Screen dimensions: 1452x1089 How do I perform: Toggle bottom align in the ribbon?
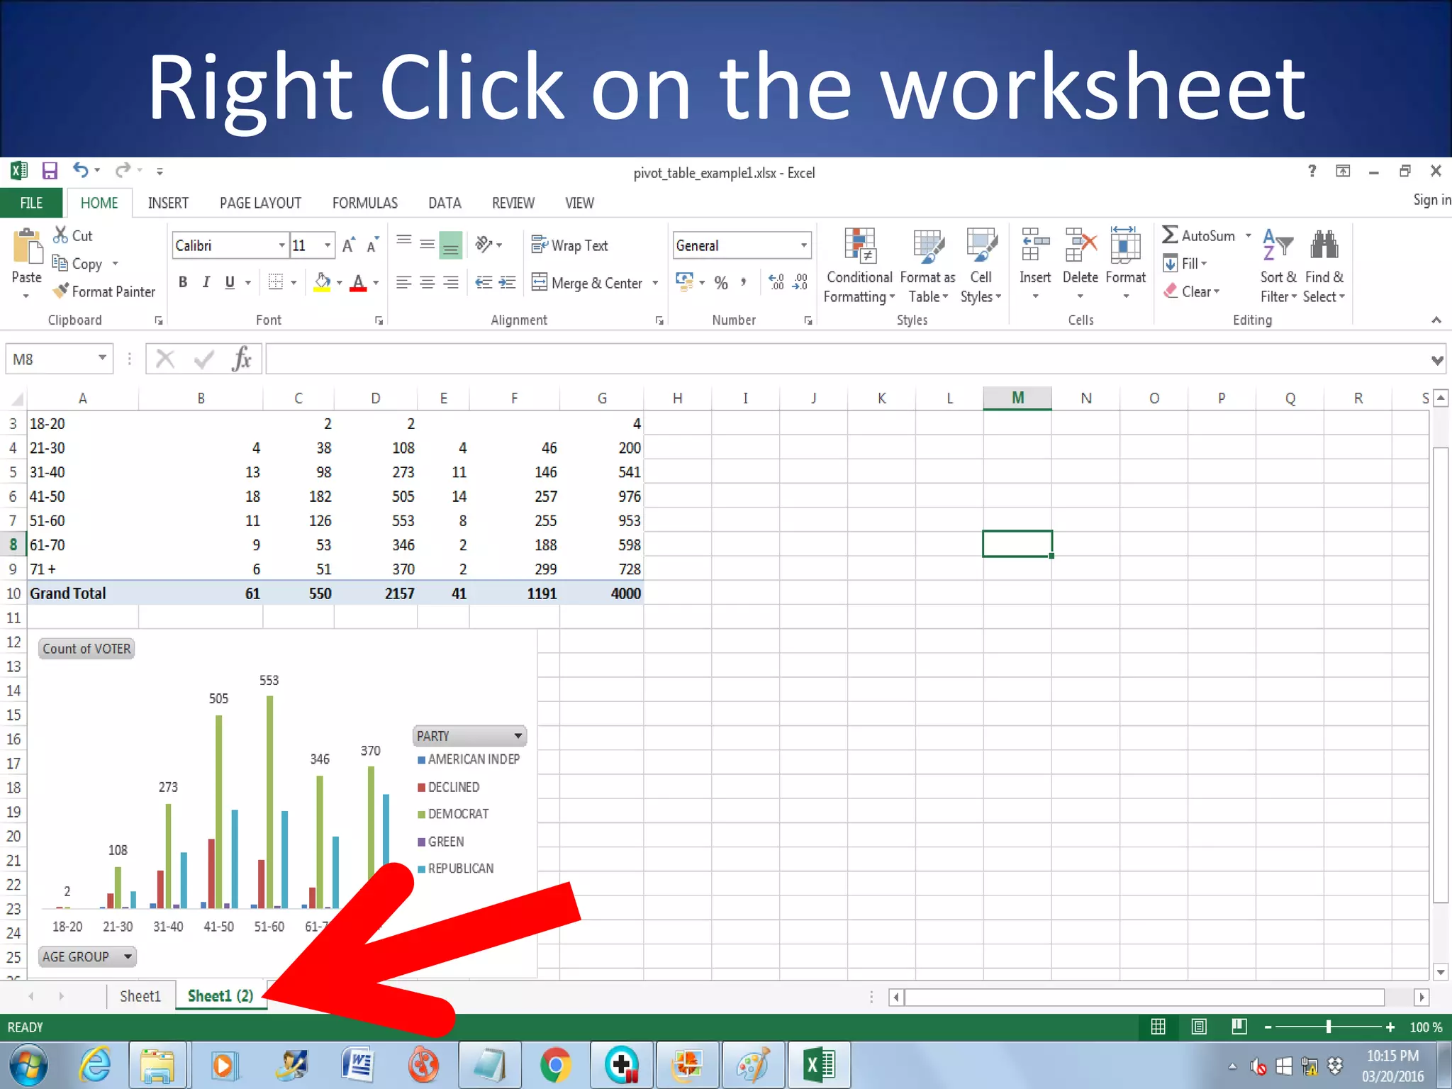(x=451, y=245)
